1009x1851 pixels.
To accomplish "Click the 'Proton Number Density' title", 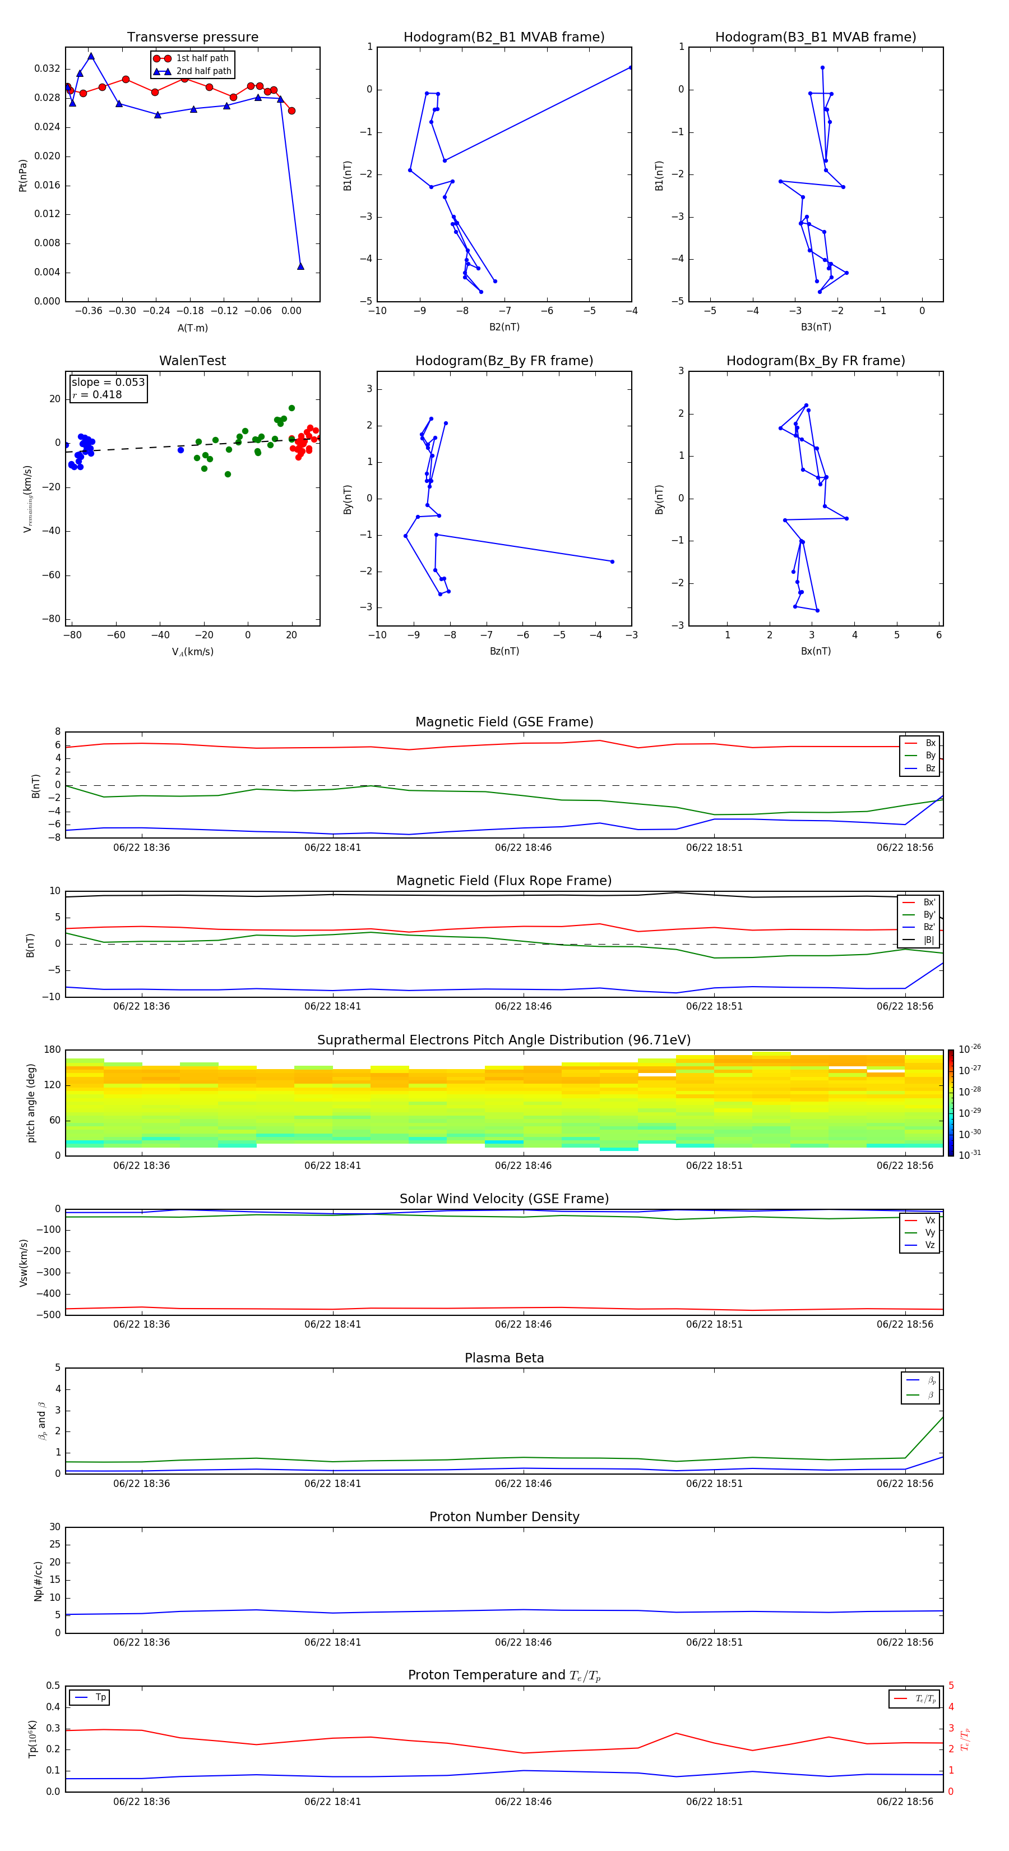I will [504, 1517].
